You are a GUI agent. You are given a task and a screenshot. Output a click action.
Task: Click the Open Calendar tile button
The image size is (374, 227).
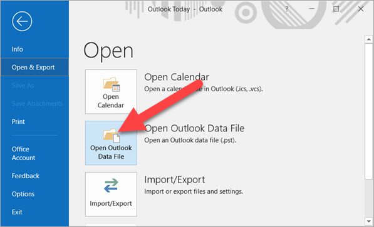[x=111, y=92]
